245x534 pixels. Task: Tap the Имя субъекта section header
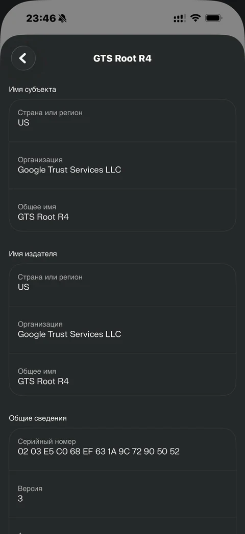pos(33,90)
